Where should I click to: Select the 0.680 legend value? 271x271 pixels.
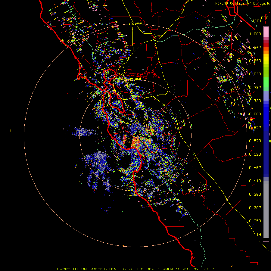click(255, 114)
